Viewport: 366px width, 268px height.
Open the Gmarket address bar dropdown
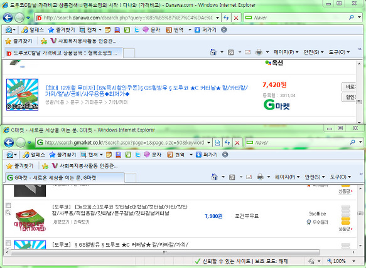tap(209, 143)
